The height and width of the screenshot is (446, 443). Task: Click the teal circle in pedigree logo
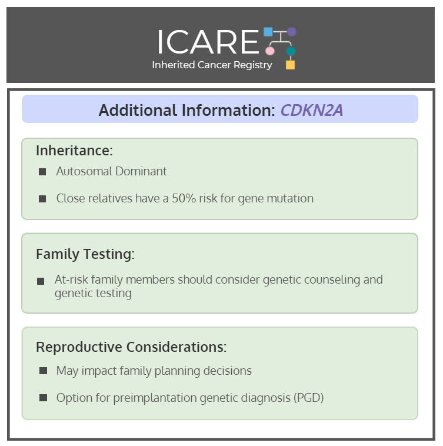point(291,51)
